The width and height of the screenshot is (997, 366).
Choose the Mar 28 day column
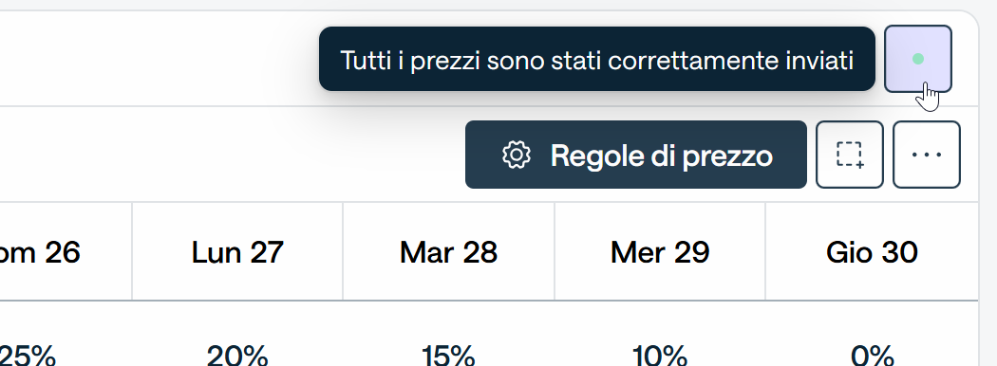click(448, 252)
